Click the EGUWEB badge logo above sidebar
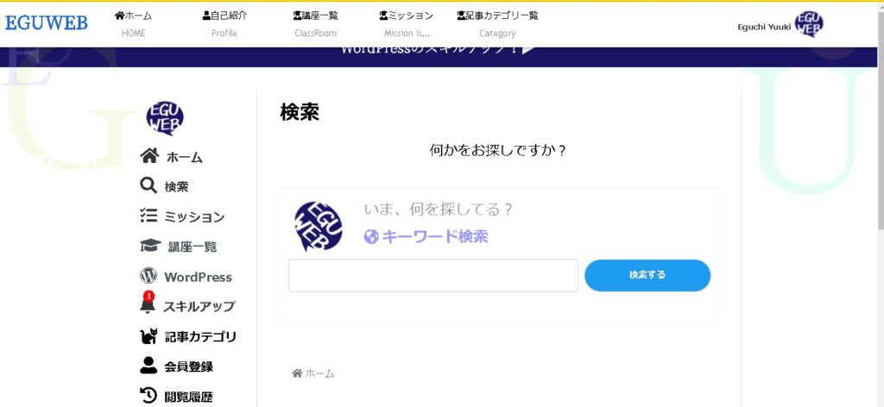The width and height of the screenshot is (884, 407). pyautogui.click(x=165, y=118)
